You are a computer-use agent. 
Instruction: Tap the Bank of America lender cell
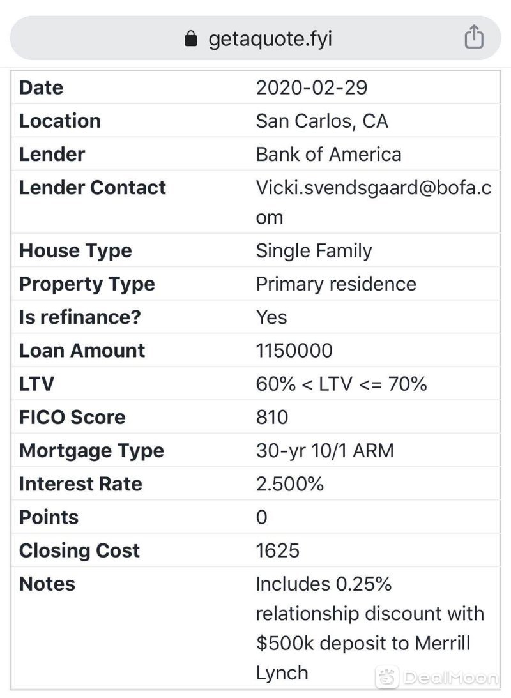(328, 154)
